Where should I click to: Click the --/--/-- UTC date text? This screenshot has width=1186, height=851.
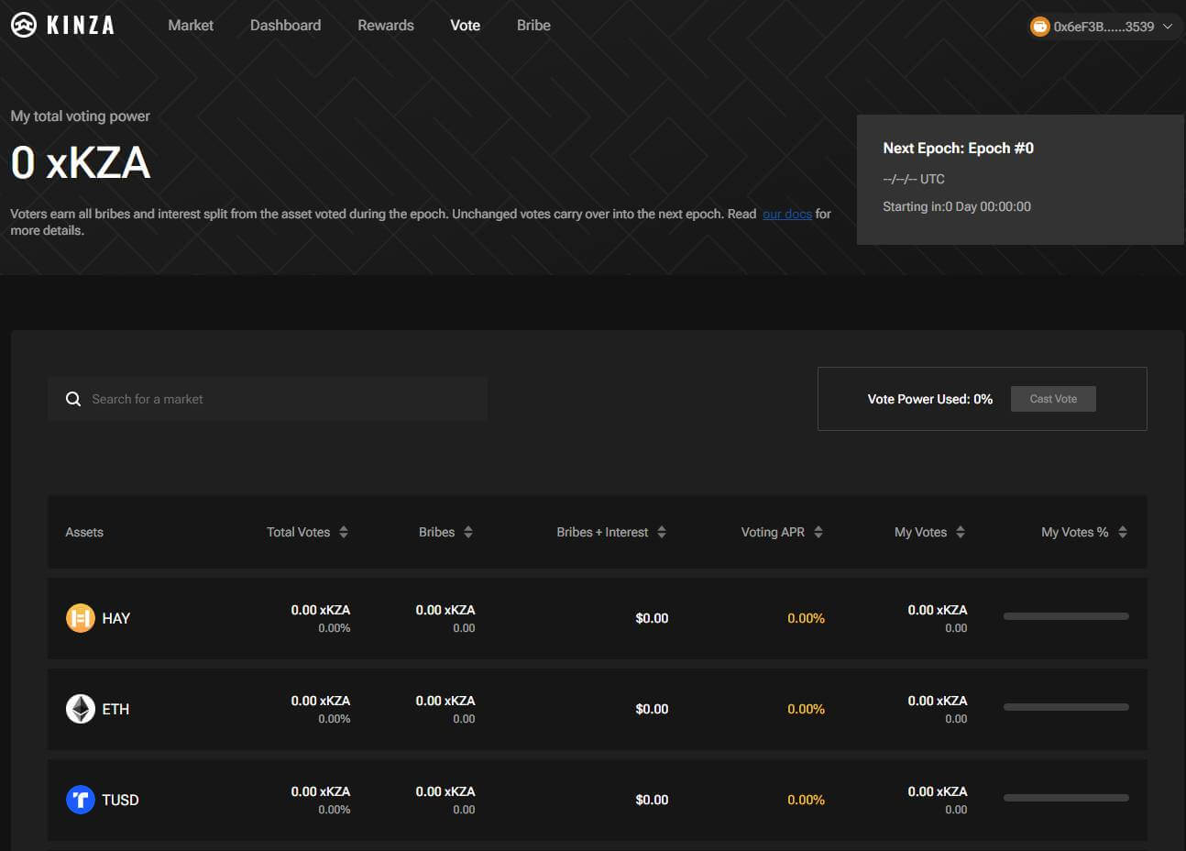tap(914, 179)
